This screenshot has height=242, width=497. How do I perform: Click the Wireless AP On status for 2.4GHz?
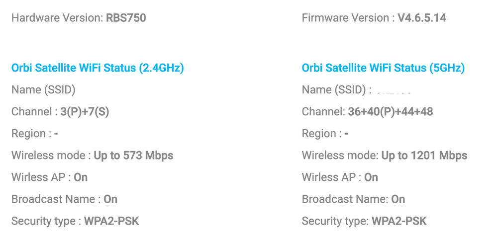[80, 177]
